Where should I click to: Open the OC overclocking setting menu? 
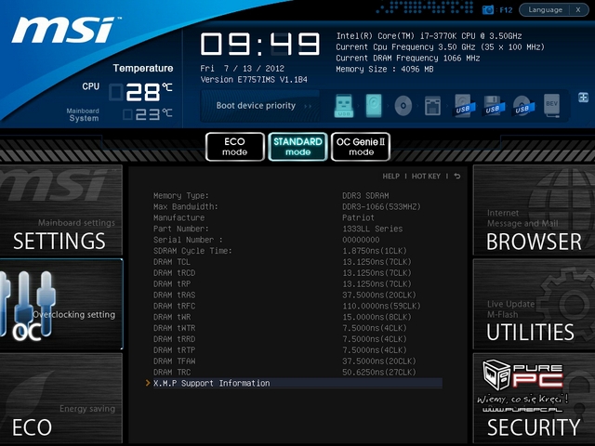coord(61,304)
